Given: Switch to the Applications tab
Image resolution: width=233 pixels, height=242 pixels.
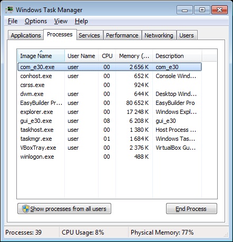Looking at the screenshot, I should tap(26, 35).
